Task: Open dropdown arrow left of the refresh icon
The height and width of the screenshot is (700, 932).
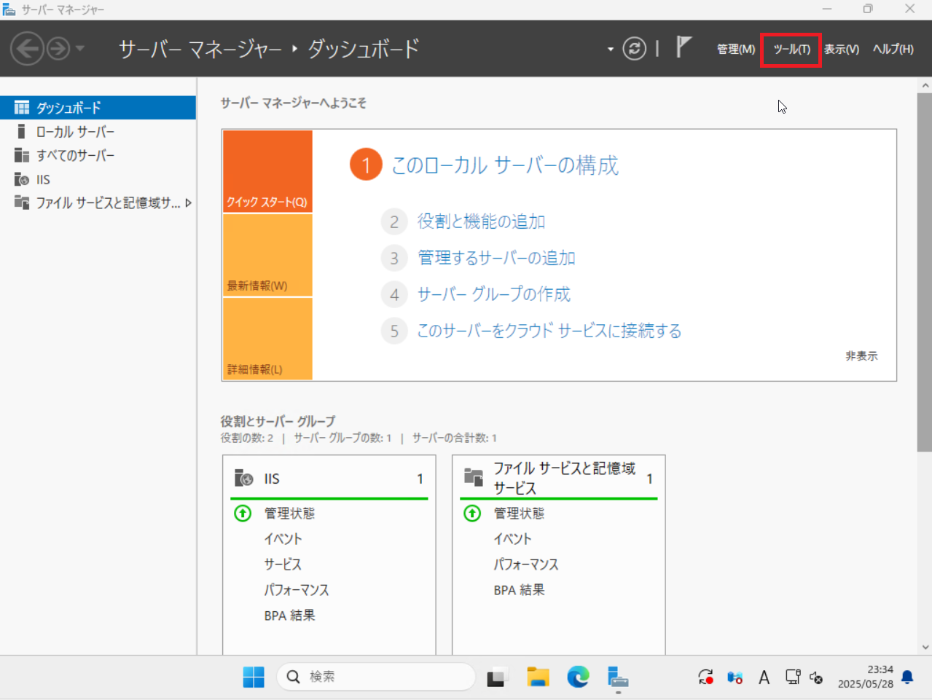Action: pos(610,50)
